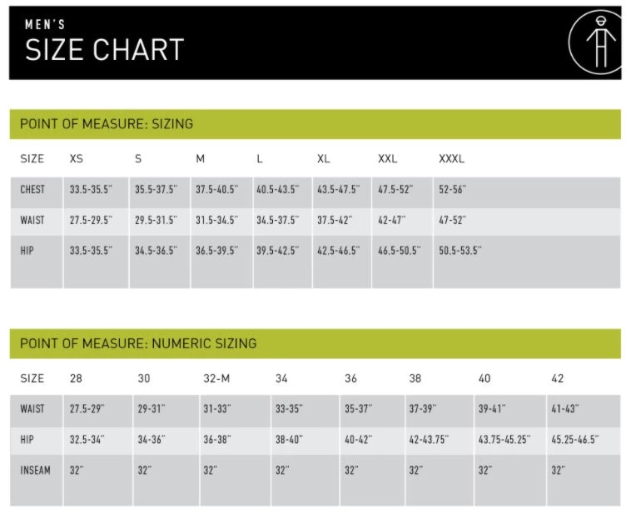Click the XS size column header

pos(77,158)
